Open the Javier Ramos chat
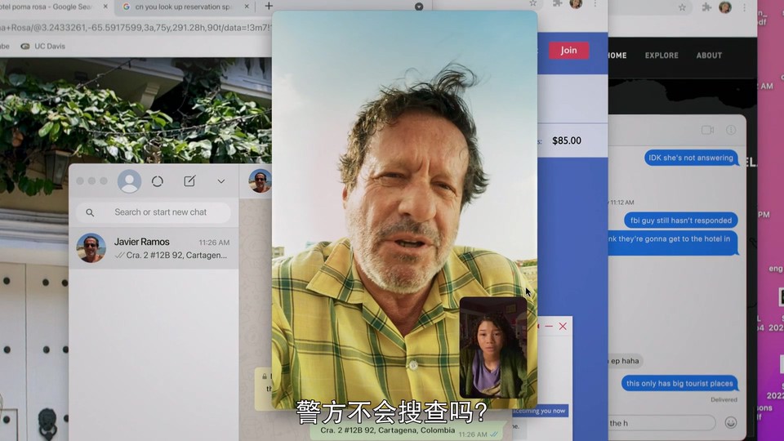The height and width of the screenshot is (441, 784). (154, 248)
